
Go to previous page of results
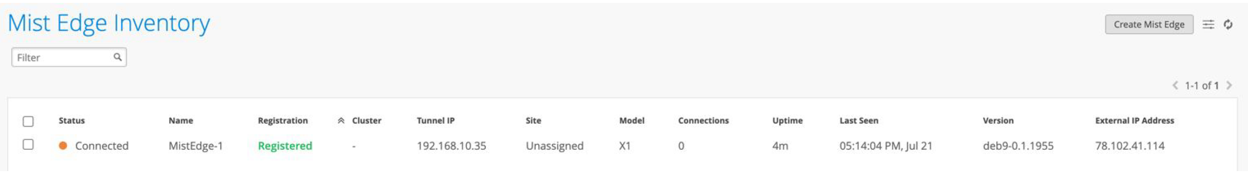coord(1175,86)
